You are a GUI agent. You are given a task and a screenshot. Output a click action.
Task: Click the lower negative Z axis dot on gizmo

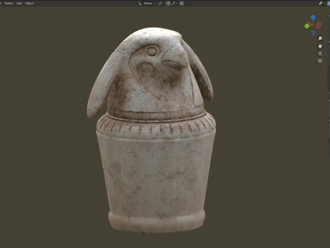click(x=313, y=33)
